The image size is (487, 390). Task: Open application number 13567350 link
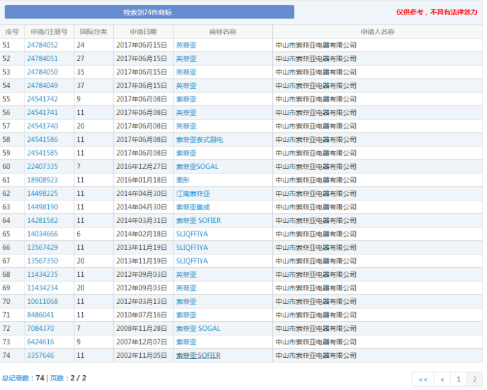(x=42, y=261)
